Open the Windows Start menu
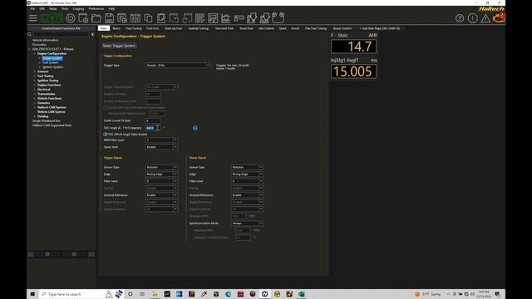532x299 pixels. tap(32, 294)
